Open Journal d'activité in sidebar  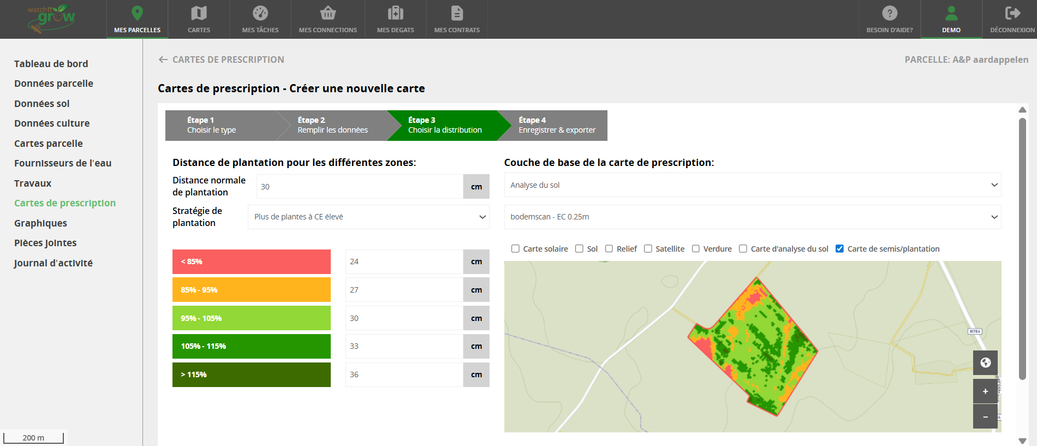(x=53, y=263)
